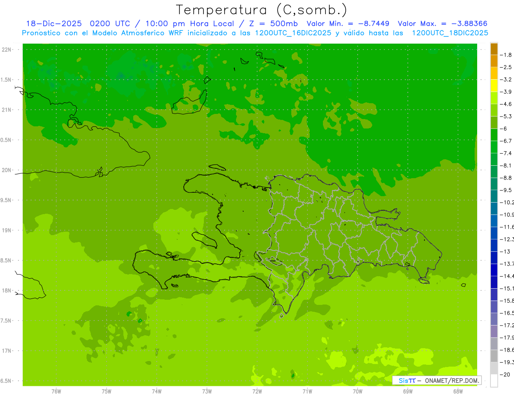
Task: Click the "20N" latitude label
Action: tap(6, 170)
